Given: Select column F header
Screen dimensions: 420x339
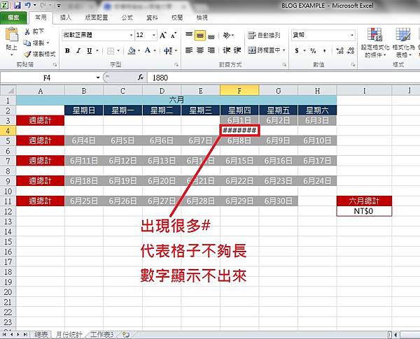Looking at the screenshot, I should point(239,90).
